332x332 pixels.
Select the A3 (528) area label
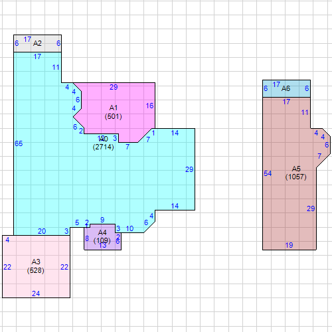pyautogui.click(x=36, y=266)
